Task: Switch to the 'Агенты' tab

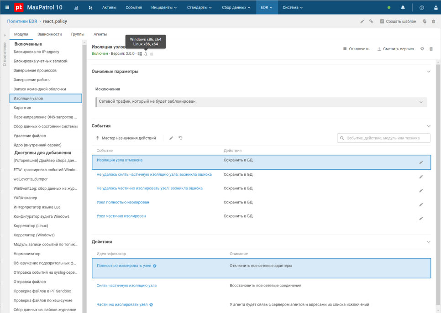Action: 100,34
